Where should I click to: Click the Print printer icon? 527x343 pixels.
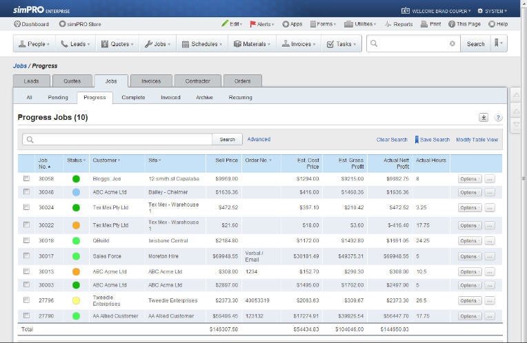[x=424, y=24]
